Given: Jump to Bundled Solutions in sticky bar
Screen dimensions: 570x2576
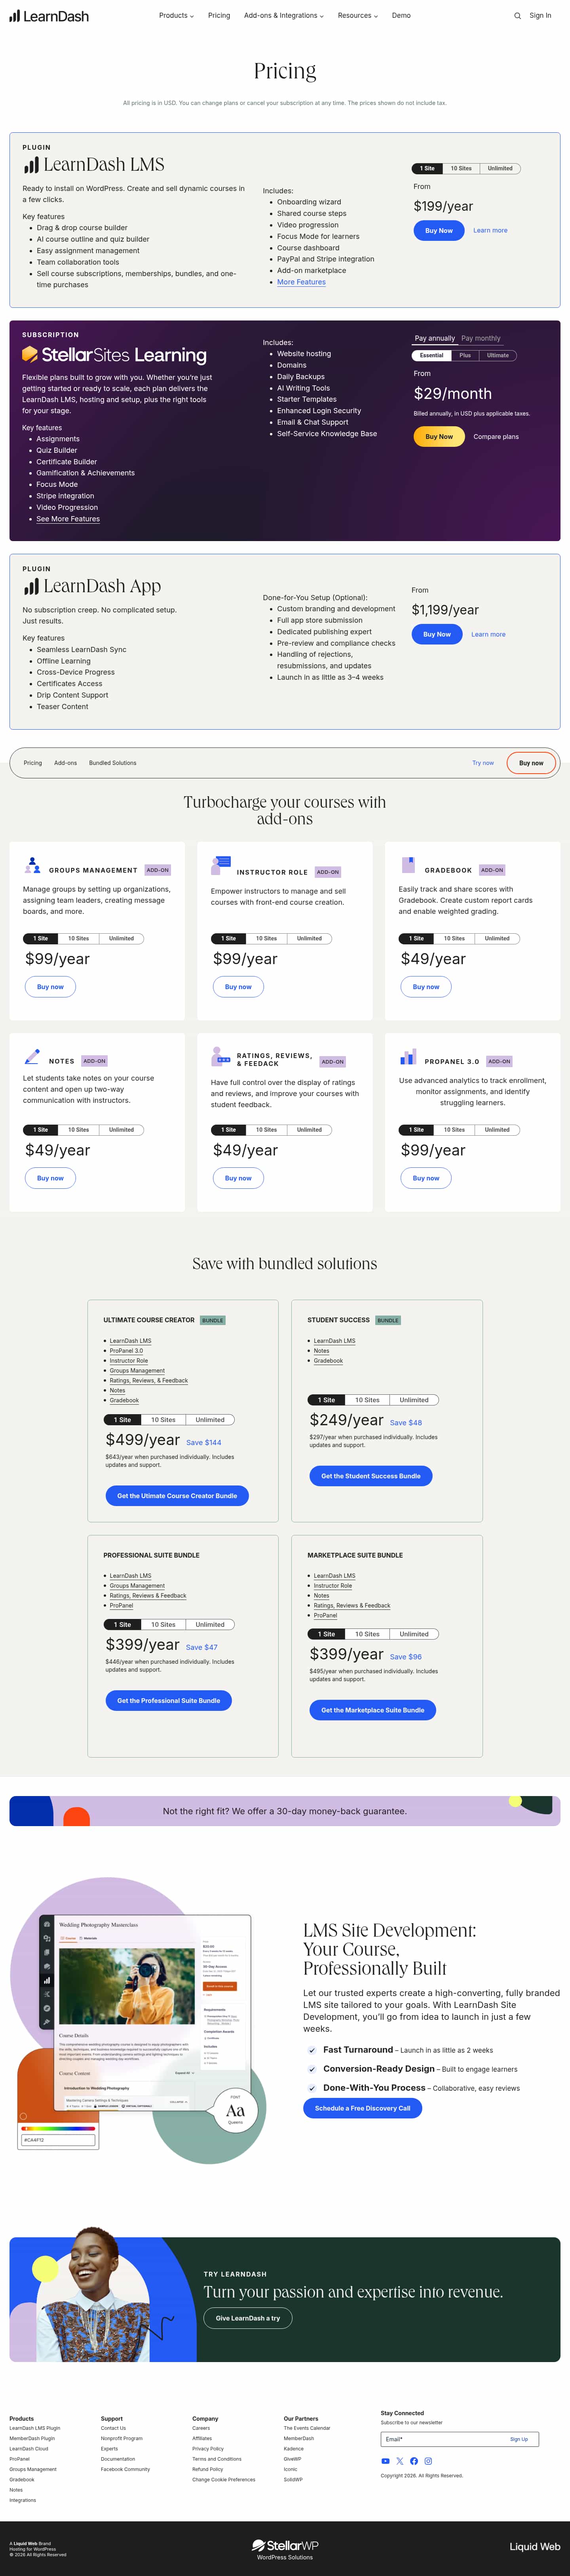Looking at the screenshot, I should coord(112,763).
